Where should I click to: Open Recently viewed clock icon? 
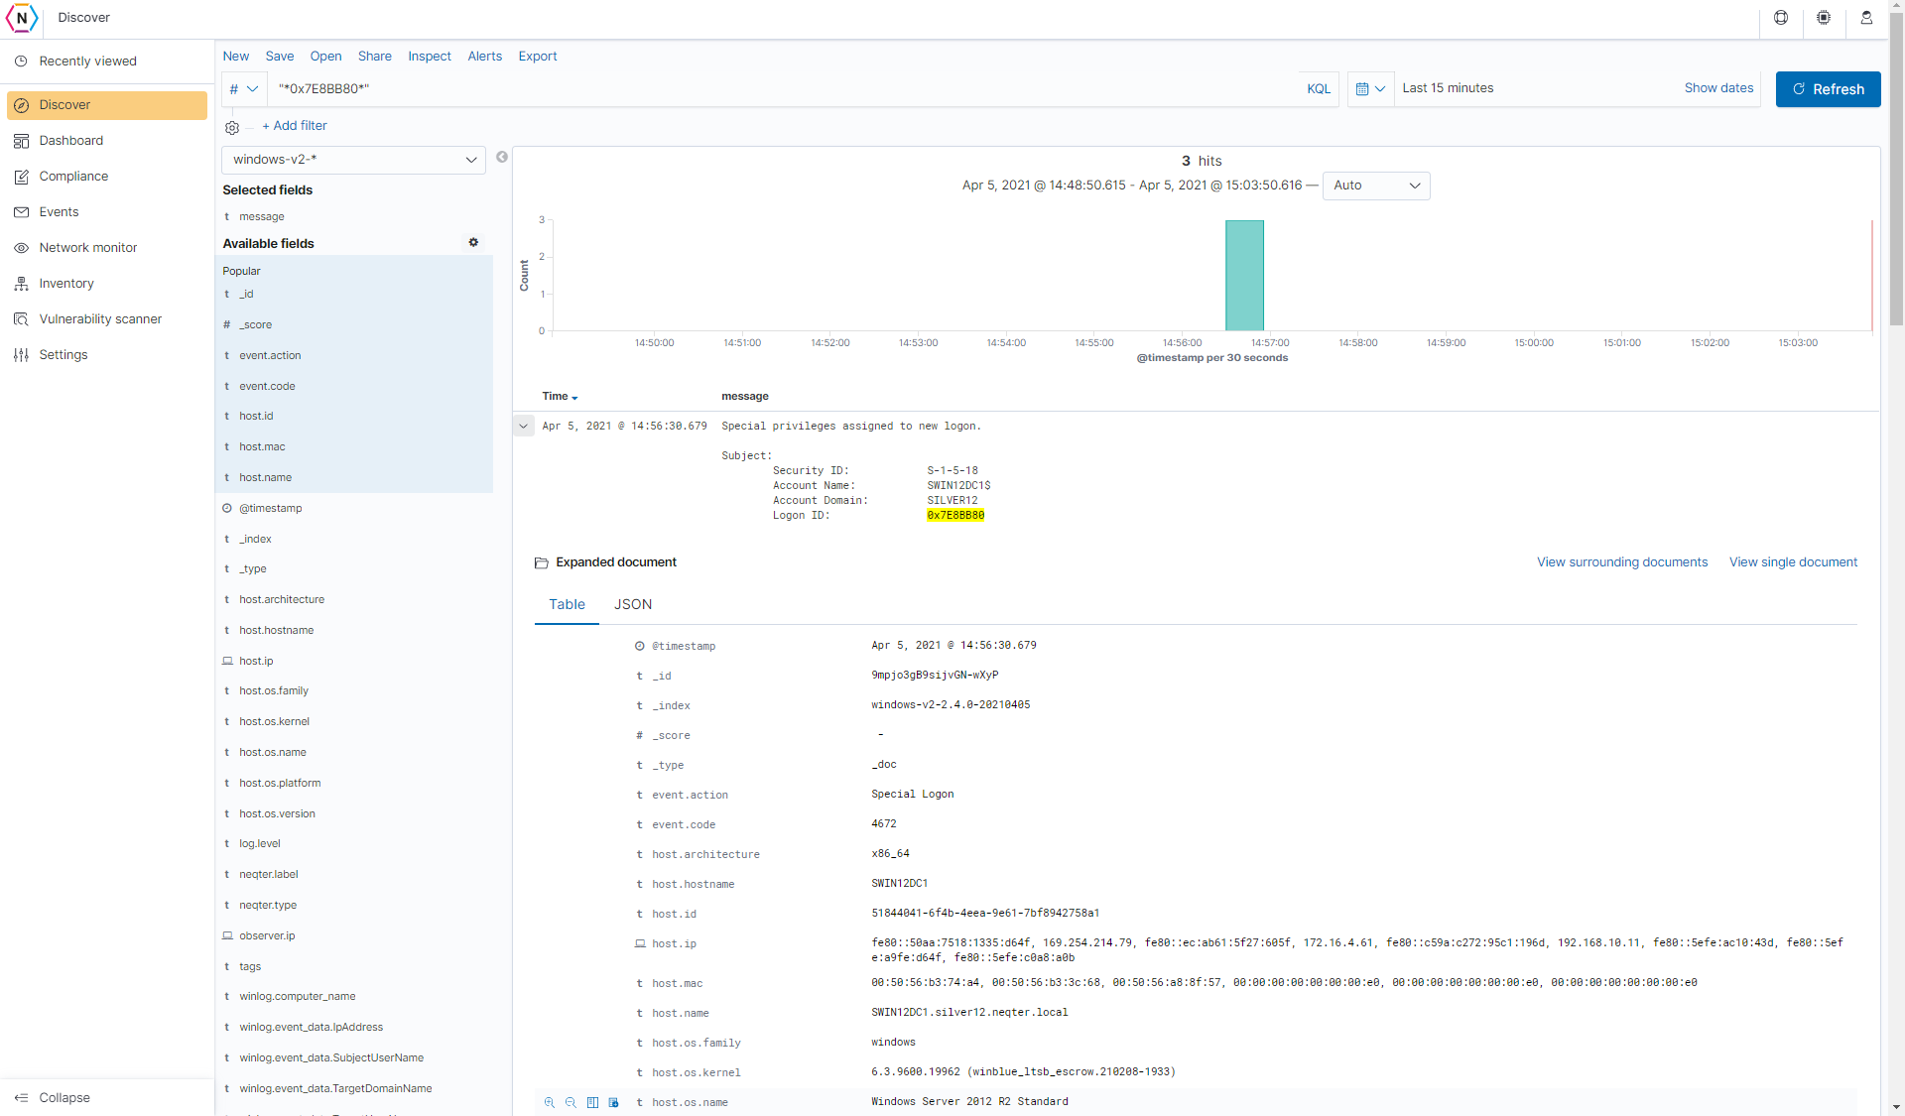pyautogui.click(x=21, y=62)
